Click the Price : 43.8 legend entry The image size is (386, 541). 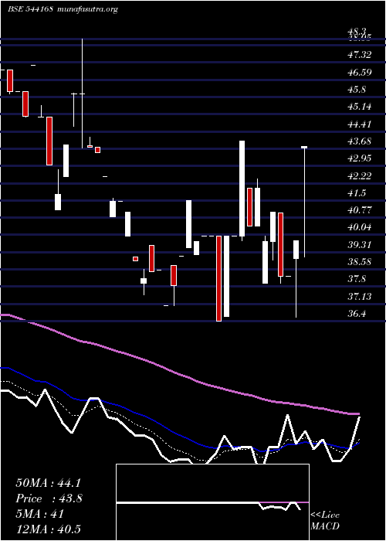click(x=49, y=498)
